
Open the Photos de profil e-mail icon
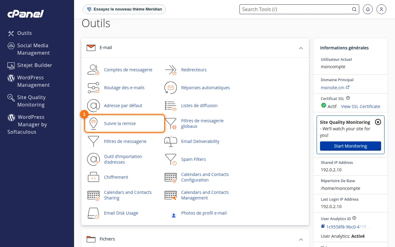174,215
